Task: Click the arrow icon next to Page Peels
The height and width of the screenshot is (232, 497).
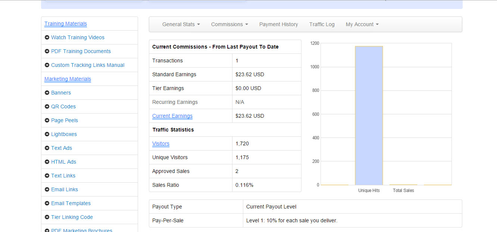Action: coord(47,120)
